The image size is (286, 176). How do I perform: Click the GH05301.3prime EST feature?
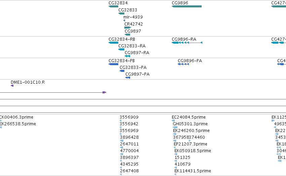coord(175,127)
